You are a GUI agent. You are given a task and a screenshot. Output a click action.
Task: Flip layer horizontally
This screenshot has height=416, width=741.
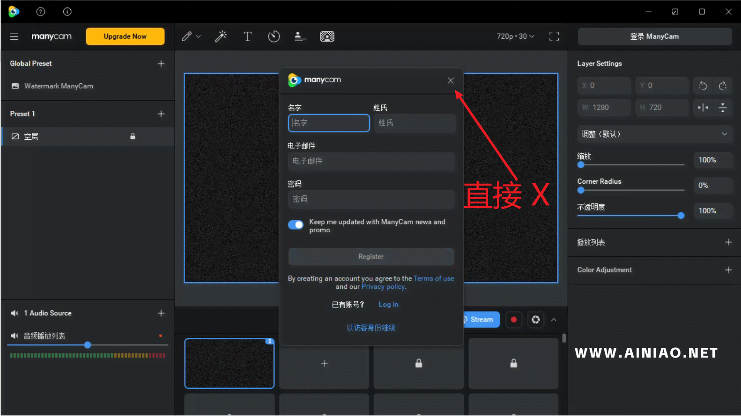point(703,108)
